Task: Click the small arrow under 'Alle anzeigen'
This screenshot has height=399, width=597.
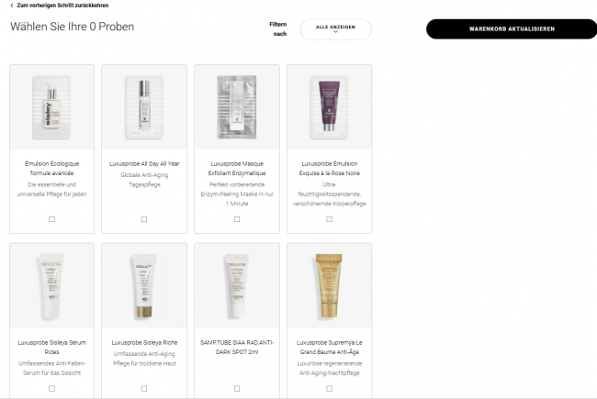Action: (x=335, y=32)
